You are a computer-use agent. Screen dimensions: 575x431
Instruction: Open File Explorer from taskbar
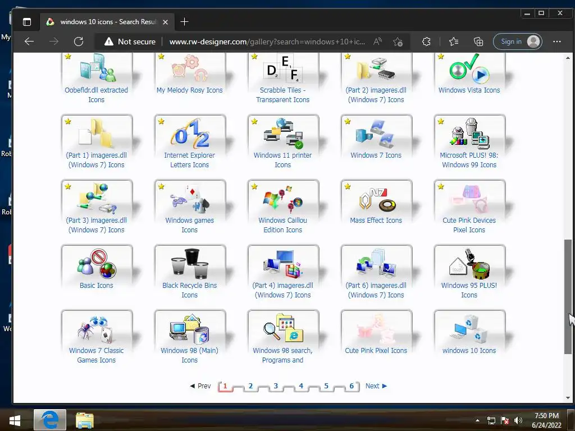click(85, 420)
